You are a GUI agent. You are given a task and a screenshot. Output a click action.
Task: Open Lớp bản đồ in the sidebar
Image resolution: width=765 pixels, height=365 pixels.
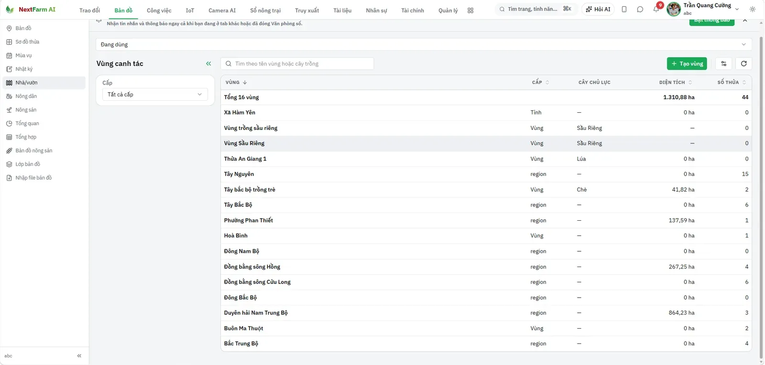click(44, 164)
